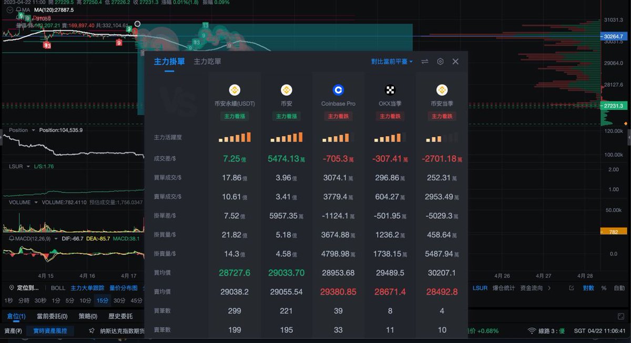Click the orange 782 volume axis label

click(x=614, y=231)
